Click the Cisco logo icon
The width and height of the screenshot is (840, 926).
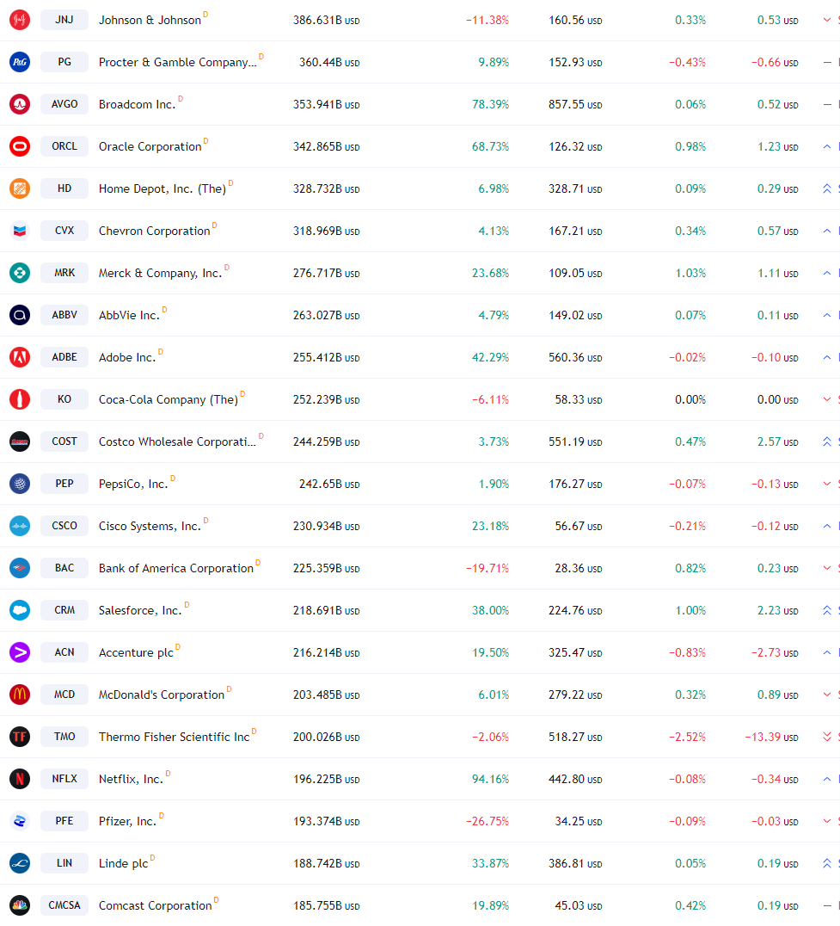[x=20, y=526]
